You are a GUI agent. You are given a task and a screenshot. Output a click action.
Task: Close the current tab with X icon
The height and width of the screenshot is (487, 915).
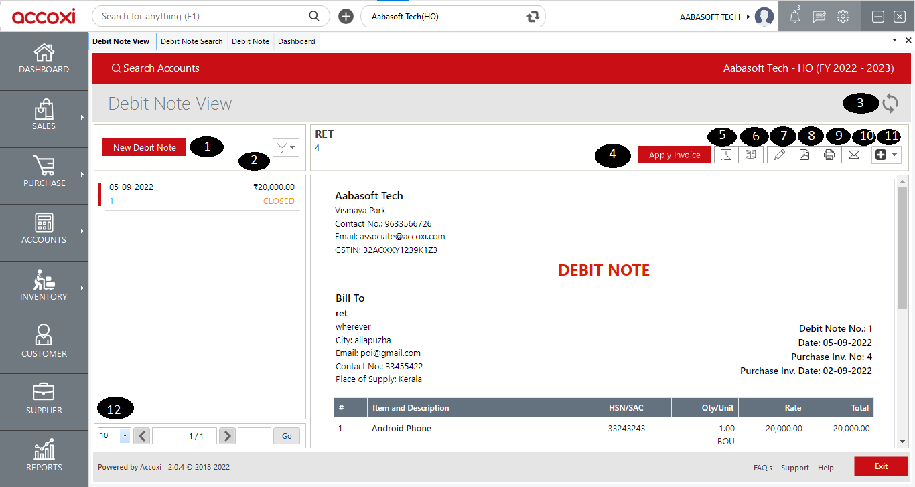908,41
